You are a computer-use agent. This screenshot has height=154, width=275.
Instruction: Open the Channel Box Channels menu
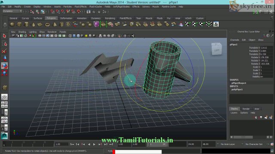(235, 40)
